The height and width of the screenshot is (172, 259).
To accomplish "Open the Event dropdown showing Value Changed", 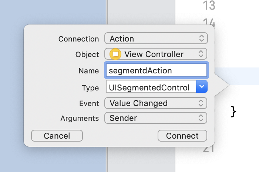I will 156,103.
